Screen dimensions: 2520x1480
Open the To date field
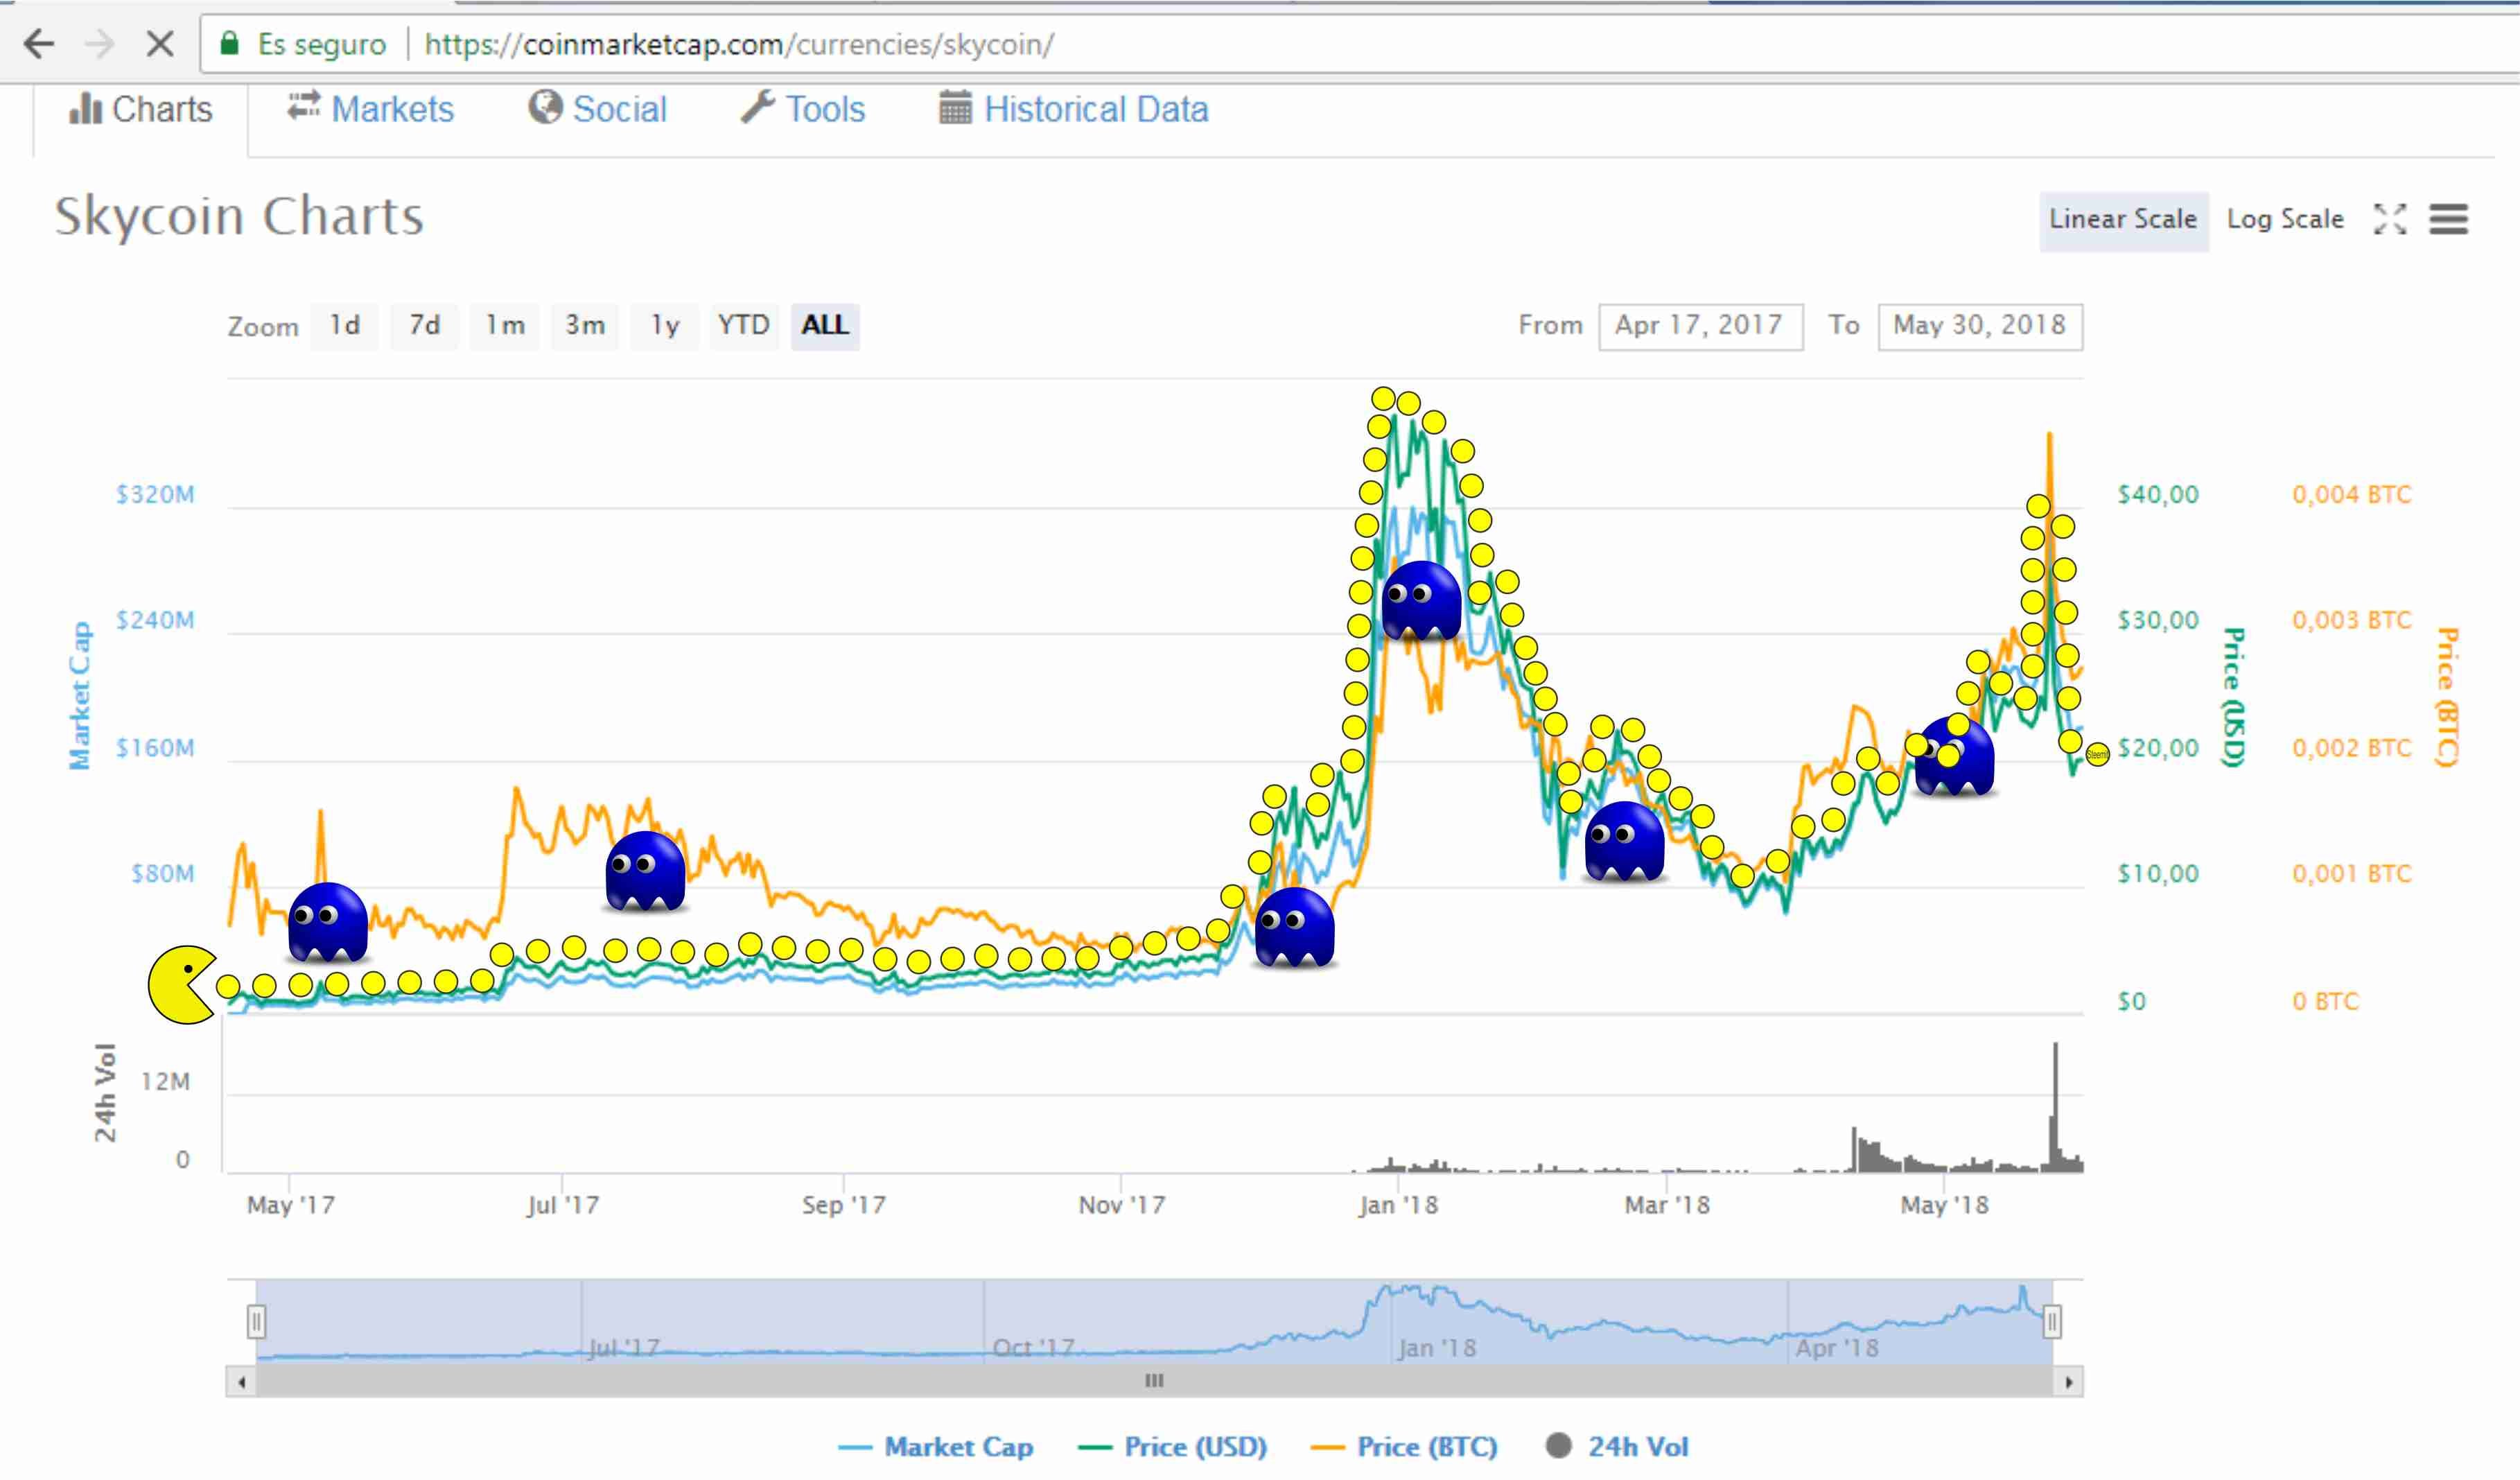(1980, 326)
